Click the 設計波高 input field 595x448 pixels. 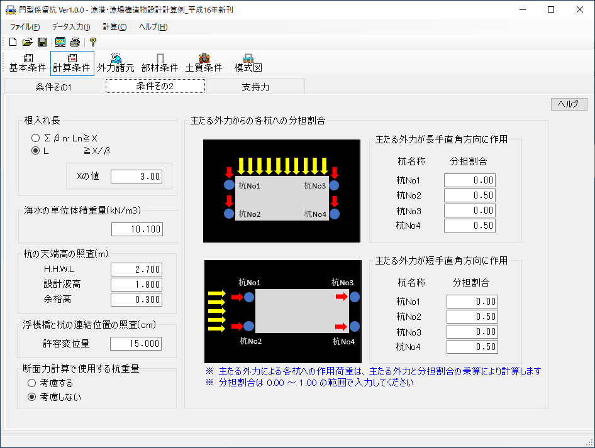point(136,285)
